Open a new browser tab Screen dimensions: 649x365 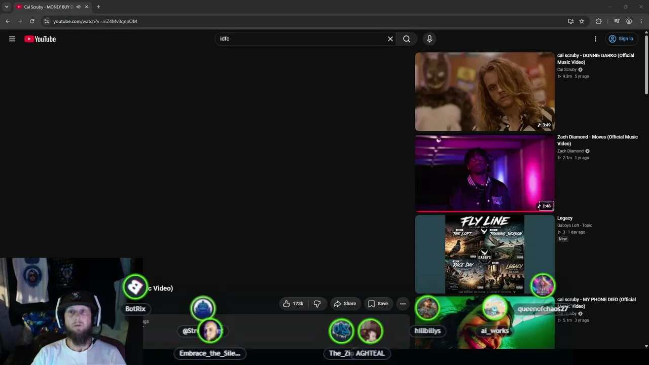(98, 7)
